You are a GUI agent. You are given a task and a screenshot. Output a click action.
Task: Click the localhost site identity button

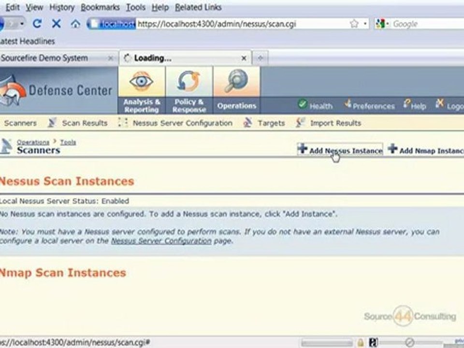[x=113, y=24]
